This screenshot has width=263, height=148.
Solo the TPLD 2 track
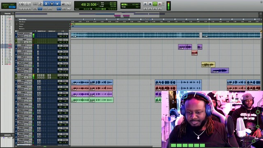pos(21,54)
